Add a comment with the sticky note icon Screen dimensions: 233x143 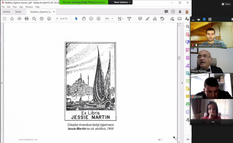(140, 19)
